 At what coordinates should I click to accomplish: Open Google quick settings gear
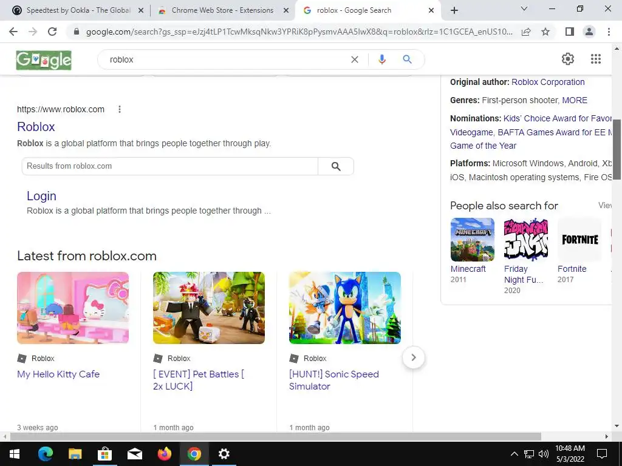(x=568, y=59)
